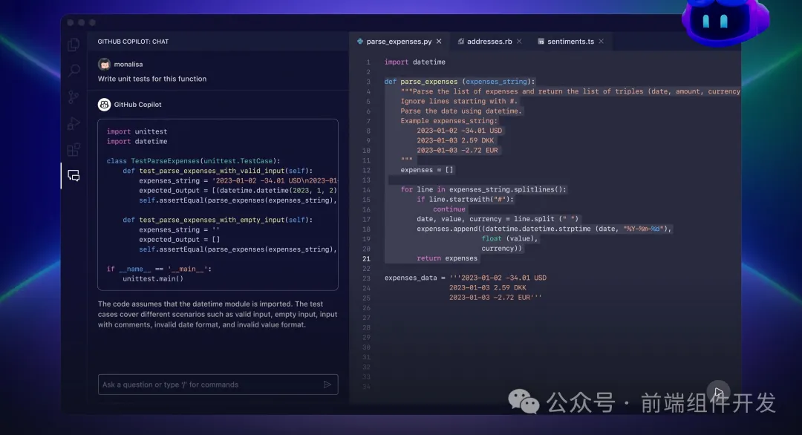Switch to the sentiments.ts tab
The height and width of the screenshot is (435, 802).
(x=571, y=42)
